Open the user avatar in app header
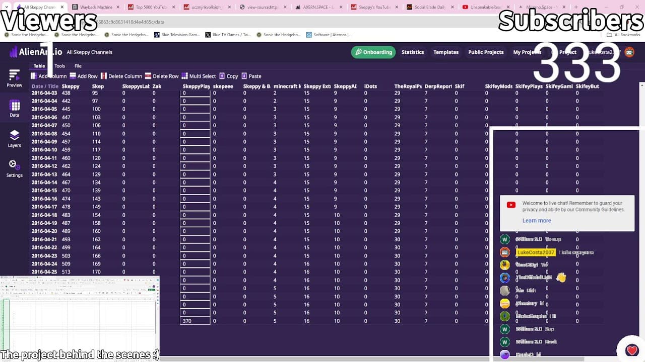 coord(629,52)
